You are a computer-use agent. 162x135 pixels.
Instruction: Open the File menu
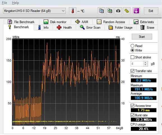point(4,3)
